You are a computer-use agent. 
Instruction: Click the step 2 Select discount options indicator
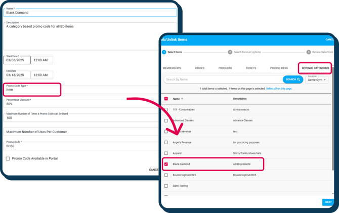coord(230,52)
